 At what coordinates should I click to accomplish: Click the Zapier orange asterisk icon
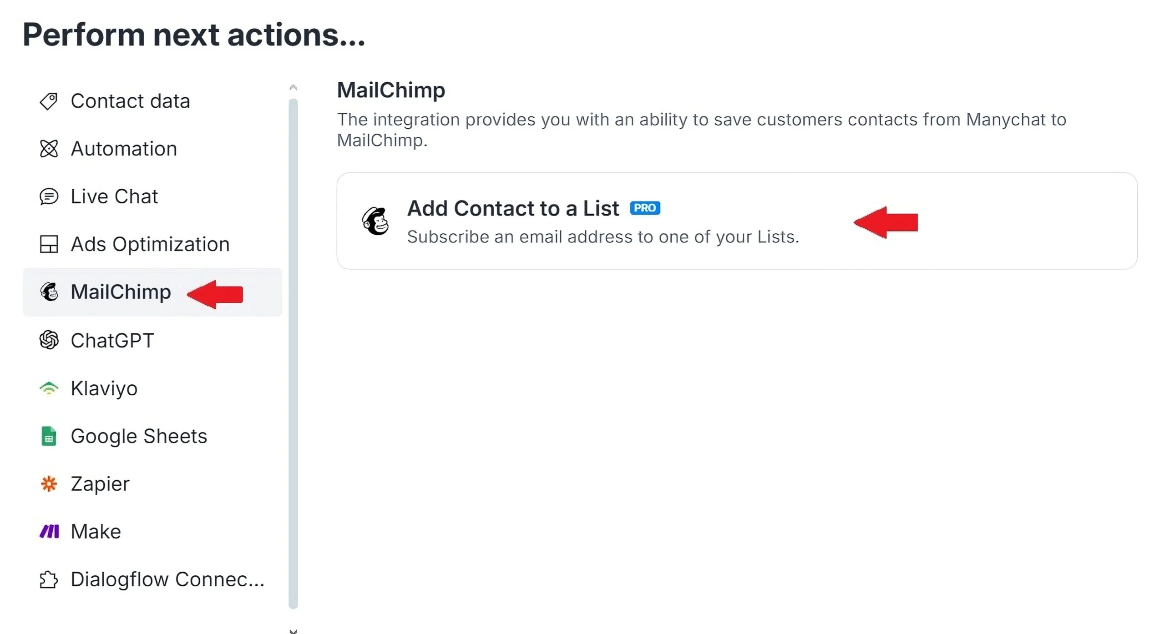click(49, 484)
